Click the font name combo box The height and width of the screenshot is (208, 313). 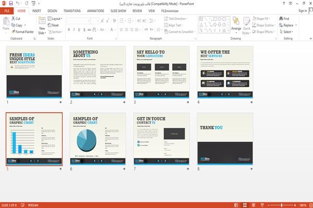tap(78, 21)
